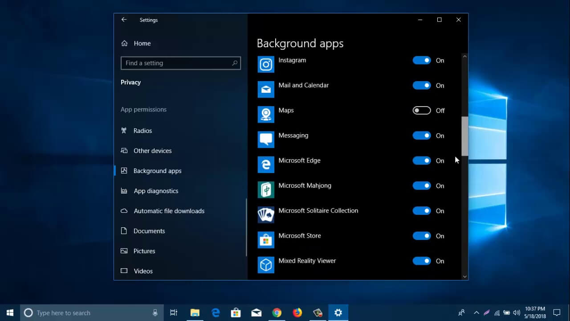Click the Mixed Reality Viewer cube icon
The image size is (570, 321).
[266, 265]
